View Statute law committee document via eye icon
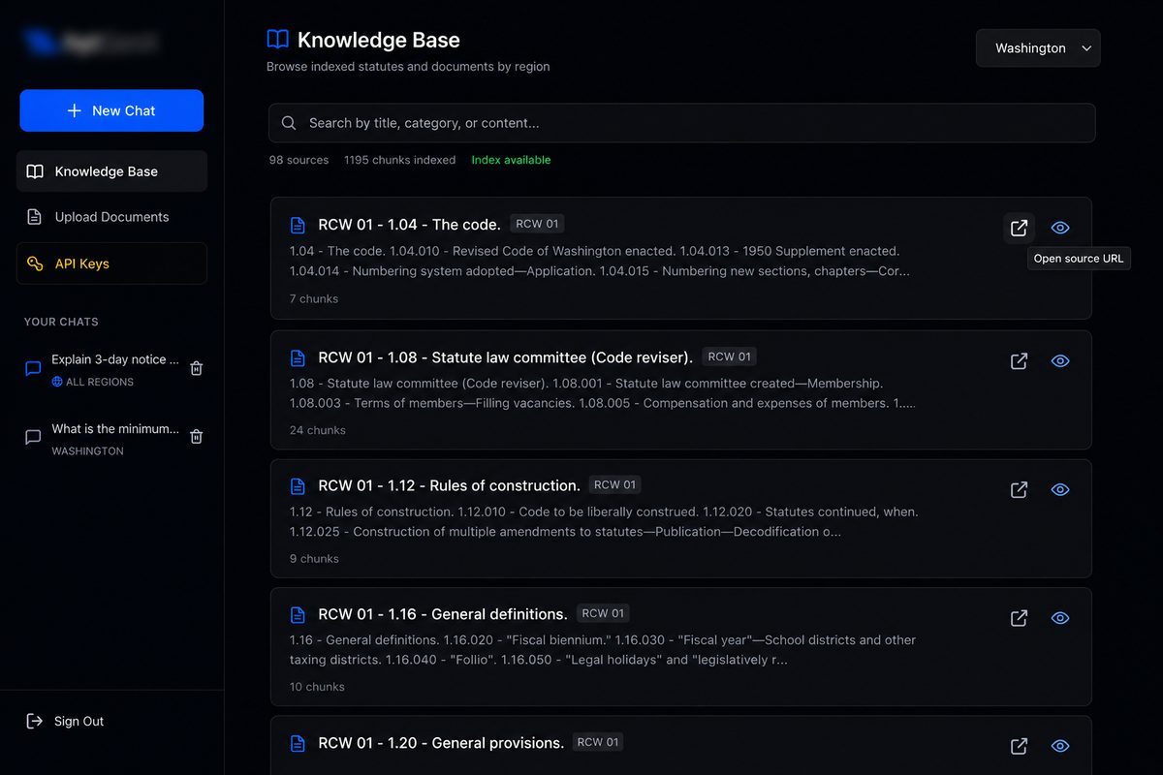The image size is (1163, 775). (x=1060, y=360)
